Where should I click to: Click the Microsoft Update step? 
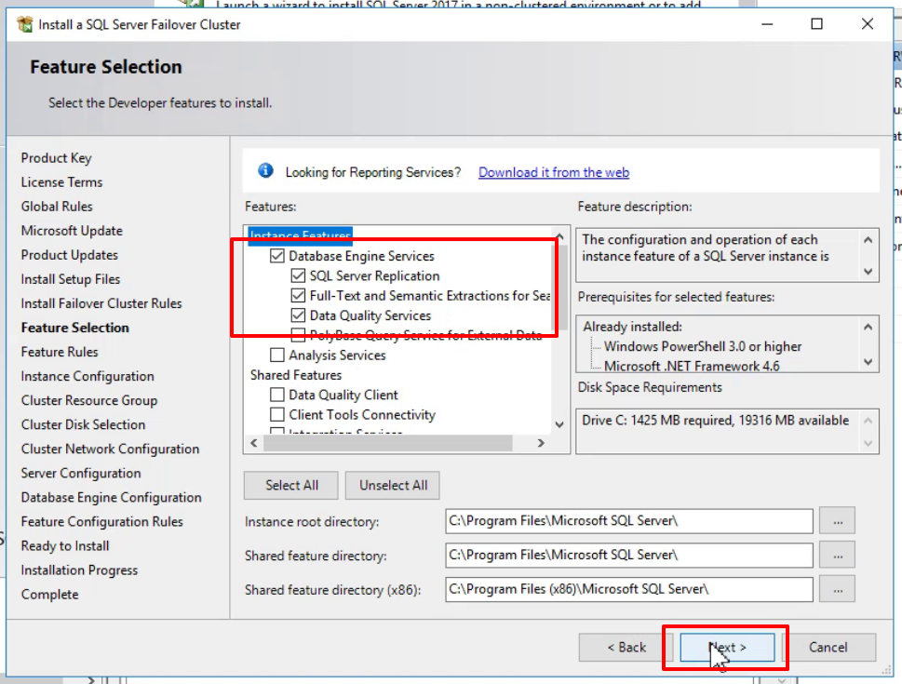pos(72,231)
